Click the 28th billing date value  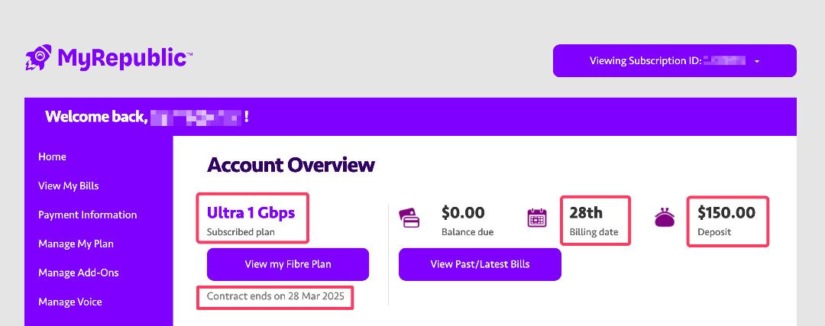[586, 212]
